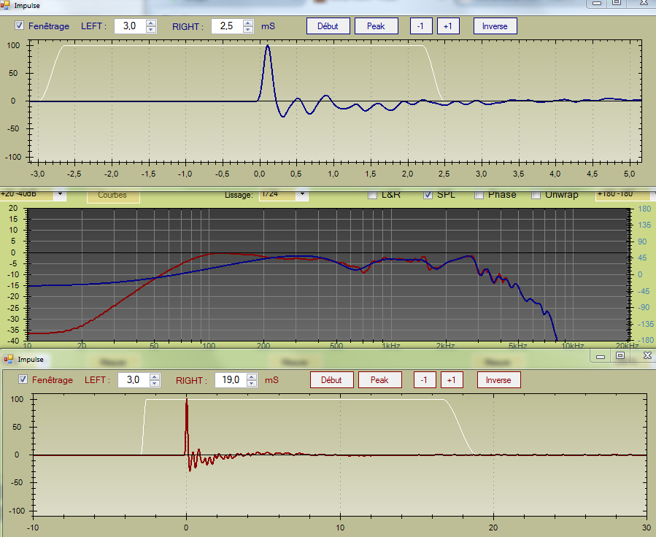This screenshot has width=656, height=537.
Task: Click the Courbes button
Action: (112, 195)
